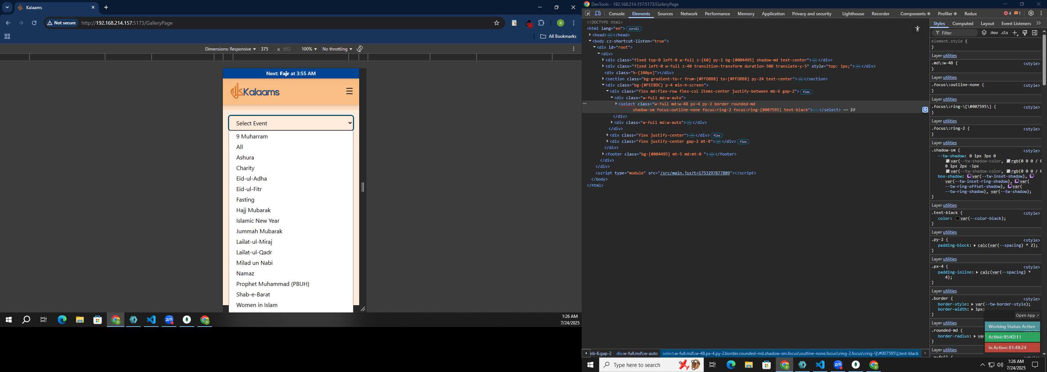This screenshot has height=372, width=1047.
Task: Choose Ashura from event list
Action: (291, 158)
